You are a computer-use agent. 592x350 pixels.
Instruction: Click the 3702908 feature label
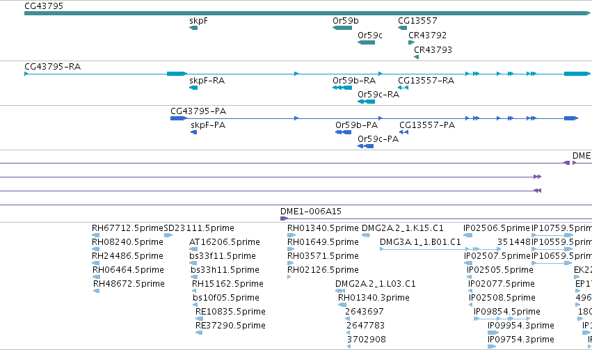[367, 340]
